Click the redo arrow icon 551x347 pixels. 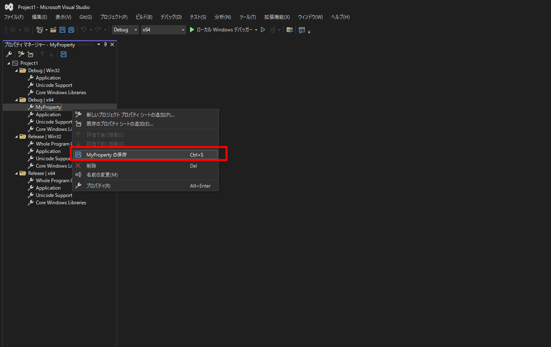point(98,30)
